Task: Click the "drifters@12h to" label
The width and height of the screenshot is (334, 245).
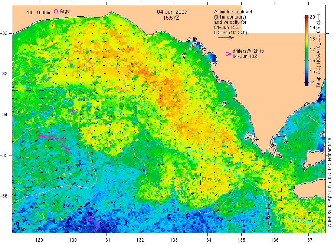Action: click(248, 51)
